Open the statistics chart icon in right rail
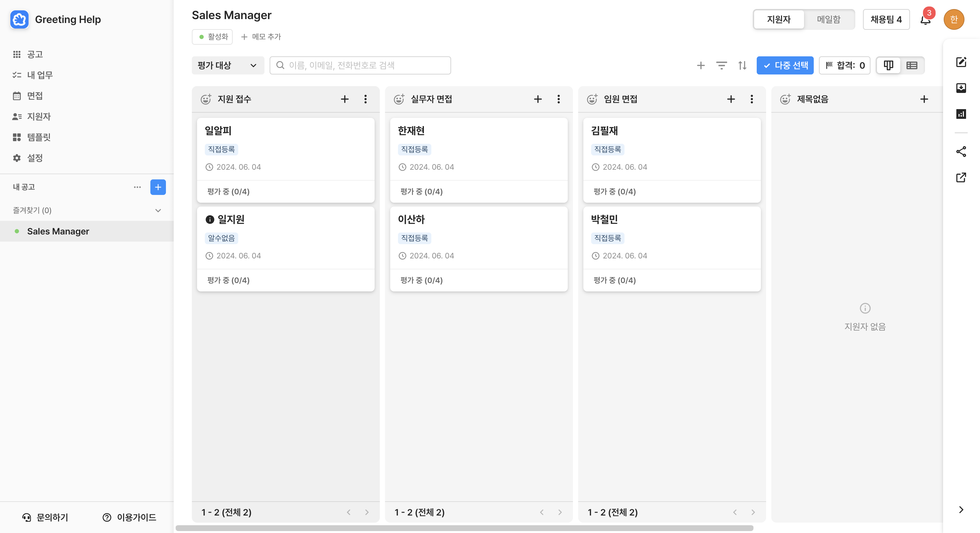The width and height of the screenshot is (980, 533). [x=961, y=114]
